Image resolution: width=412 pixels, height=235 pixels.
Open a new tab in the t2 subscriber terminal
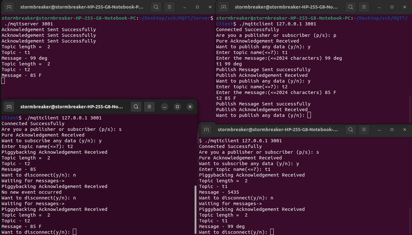click(x=9, y=107)
